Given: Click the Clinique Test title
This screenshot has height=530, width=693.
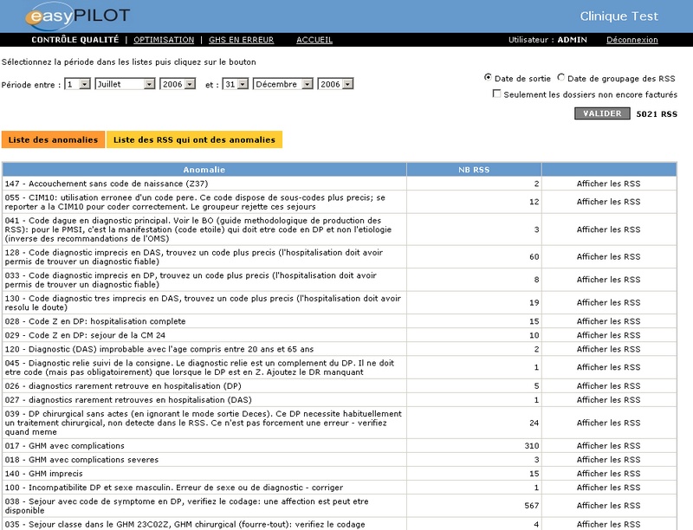Looking at the screenshot, I should coord(619,16).
